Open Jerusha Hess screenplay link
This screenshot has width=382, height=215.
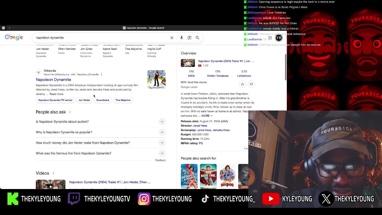pos(221,130)
